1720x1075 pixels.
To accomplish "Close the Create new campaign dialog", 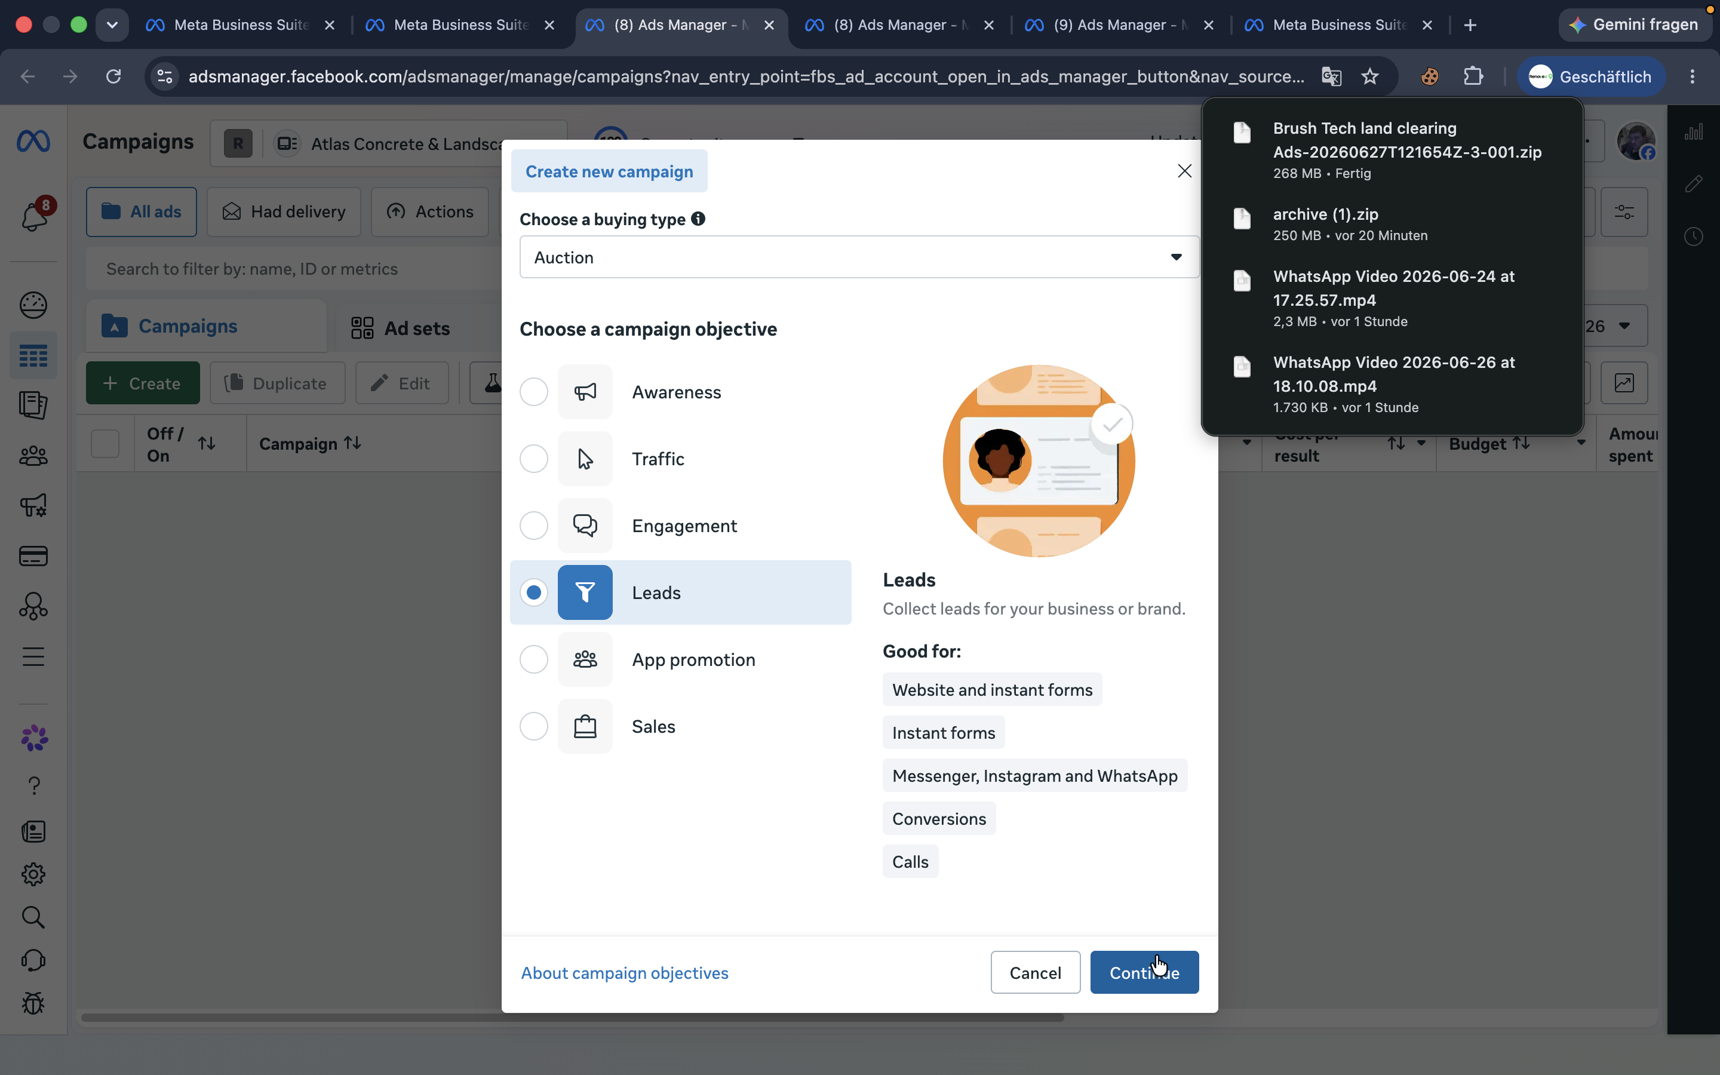I will click(1184, 171).
